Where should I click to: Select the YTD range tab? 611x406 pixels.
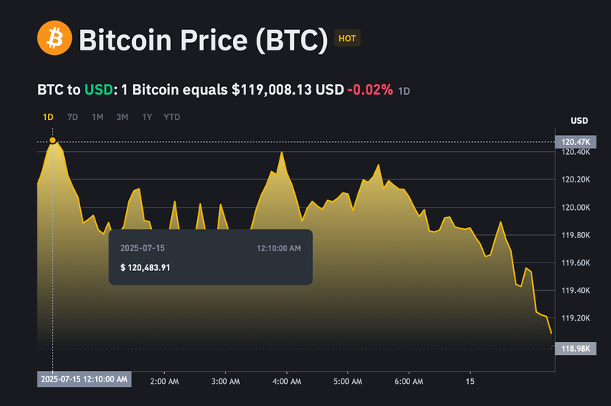tap(172, 117)
